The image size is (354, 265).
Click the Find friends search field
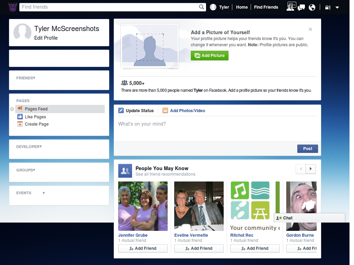[x=110, y=7]
